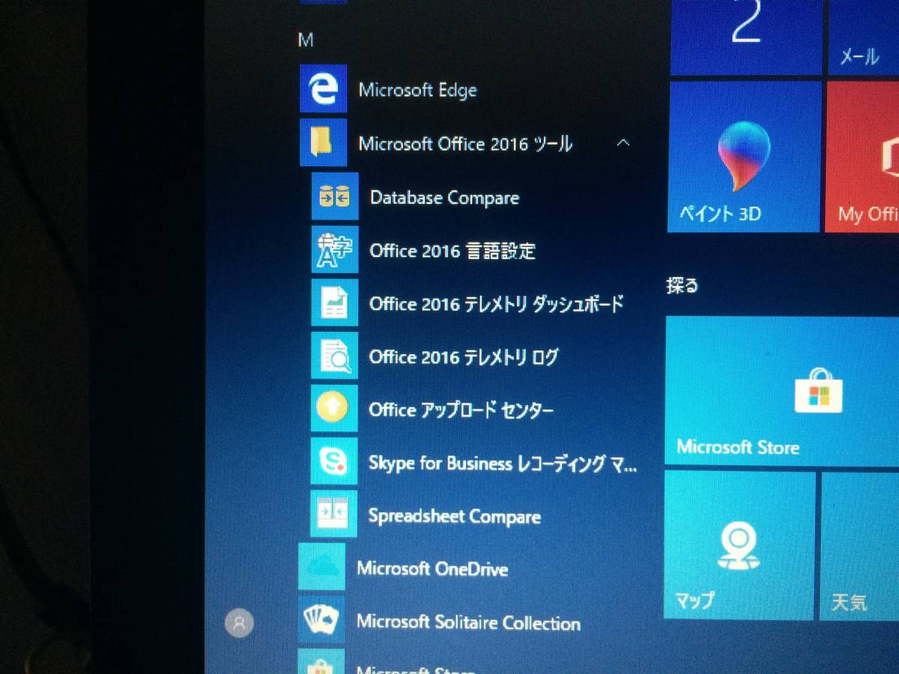Open the Microsoft Solitaire Collection cards icon
Viewport: 899px width, 674px height.
tap(322, 619)
